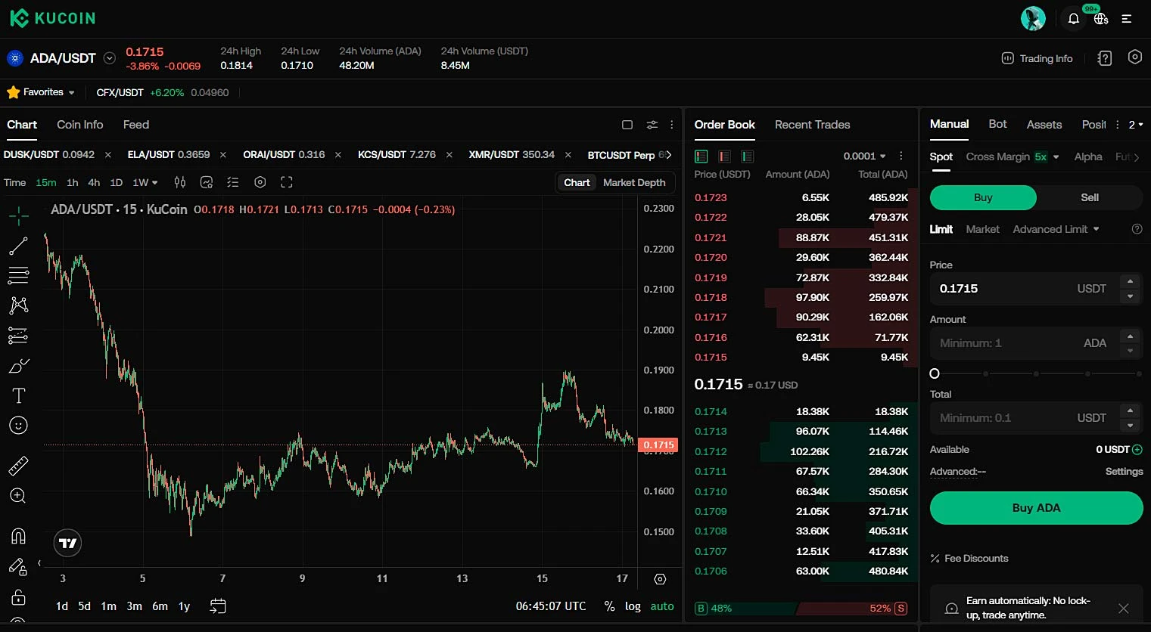Select the Market order type tab
This screenshot has height=632, width=1151.
982,229
